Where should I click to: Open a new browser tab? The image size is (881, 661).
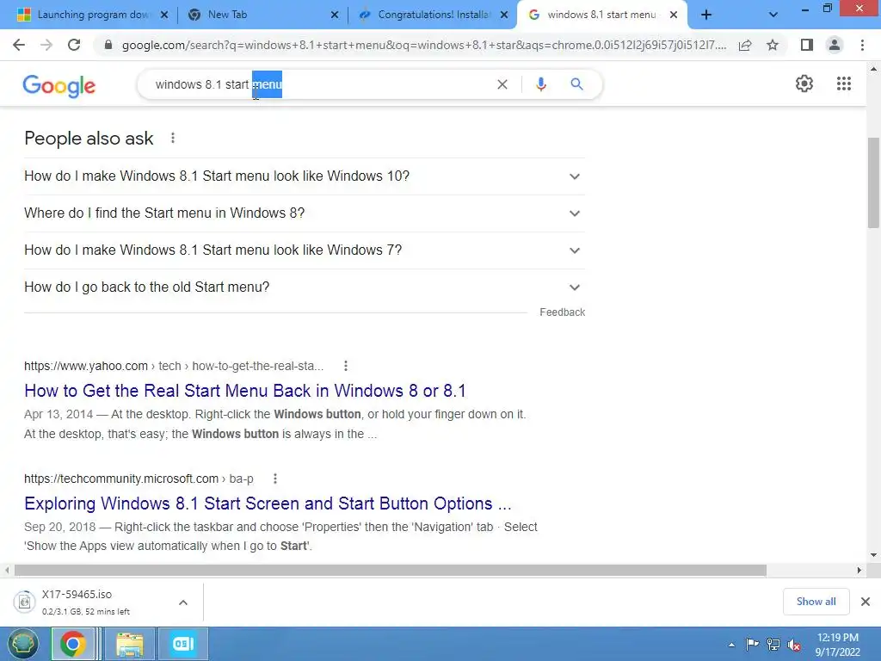coord(706,15)
